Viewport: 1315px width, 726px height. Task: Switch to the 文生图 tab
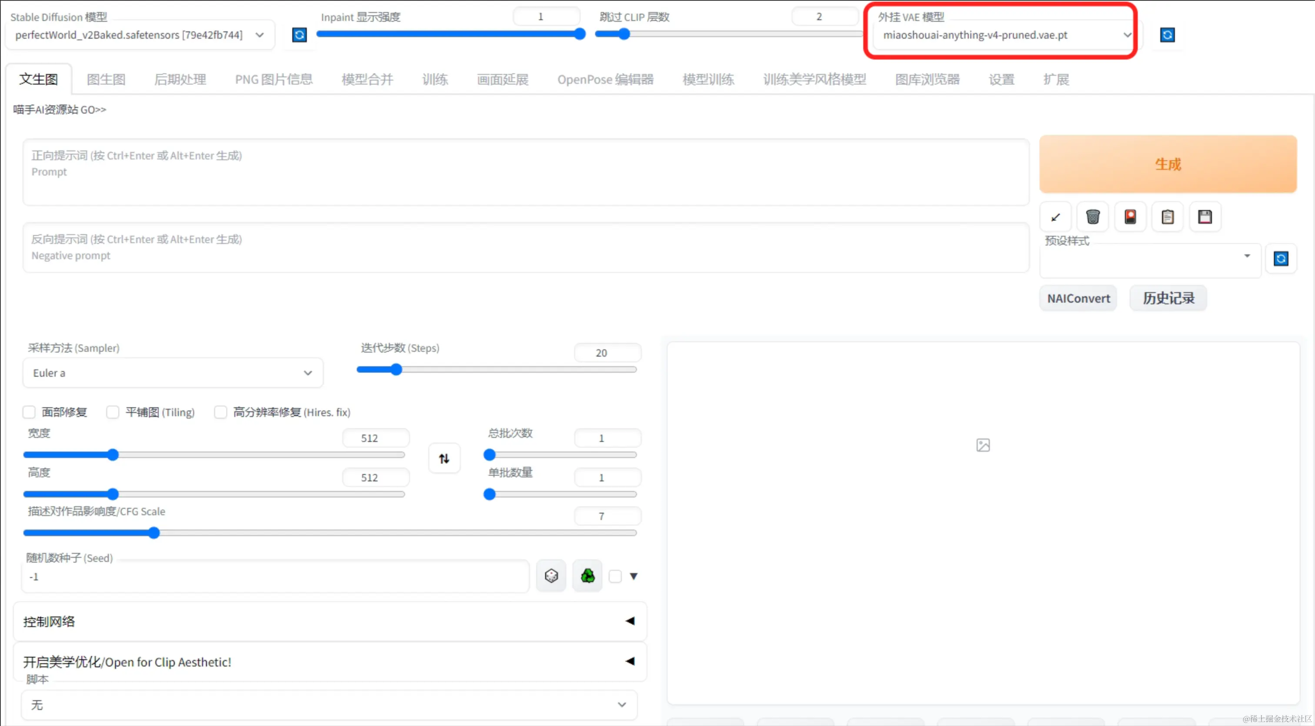39,80
